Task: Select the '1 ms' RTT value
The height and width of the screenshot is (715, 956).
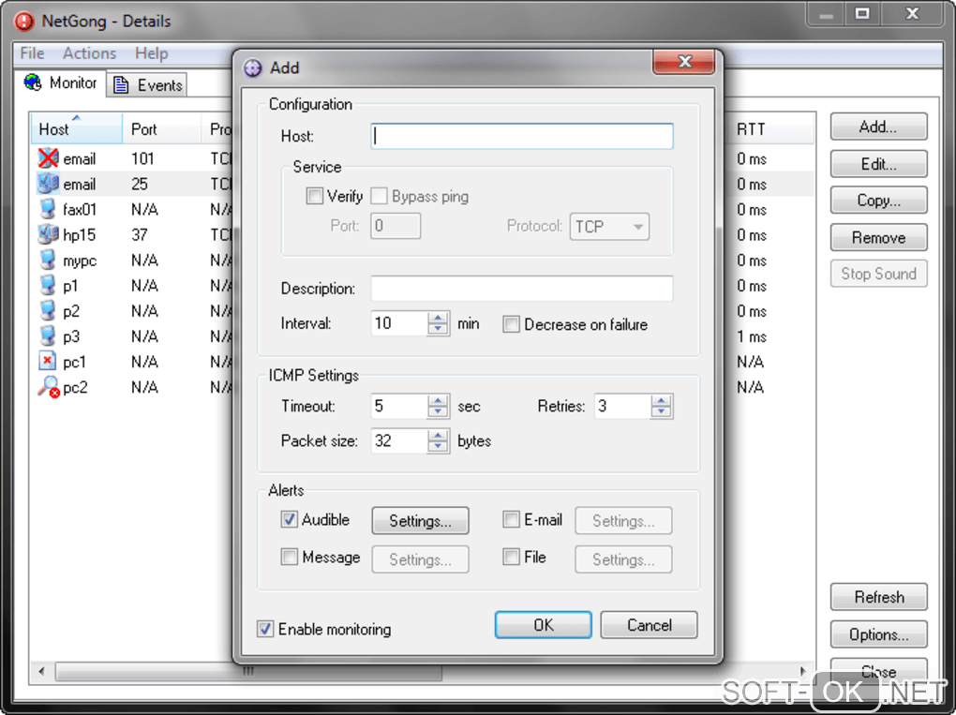Action: point(752,336)
